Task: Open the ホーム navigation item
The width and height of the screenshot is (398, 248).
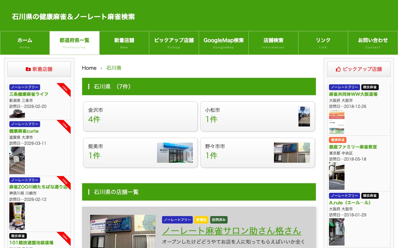Action: [x=25, y=43]
